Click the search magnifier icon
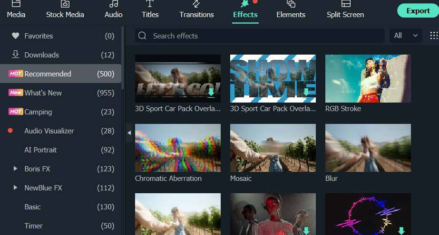Viewport: 439px width, 235px height. tap(142, 36)
